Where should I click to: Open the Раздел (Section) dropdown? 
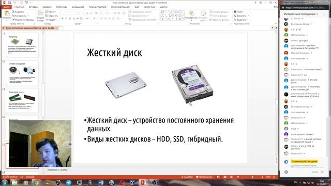point(51,20)
